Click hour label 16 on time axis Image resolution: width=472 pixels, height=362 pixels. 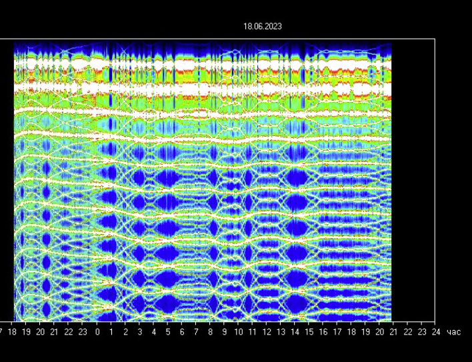[323, 332]
